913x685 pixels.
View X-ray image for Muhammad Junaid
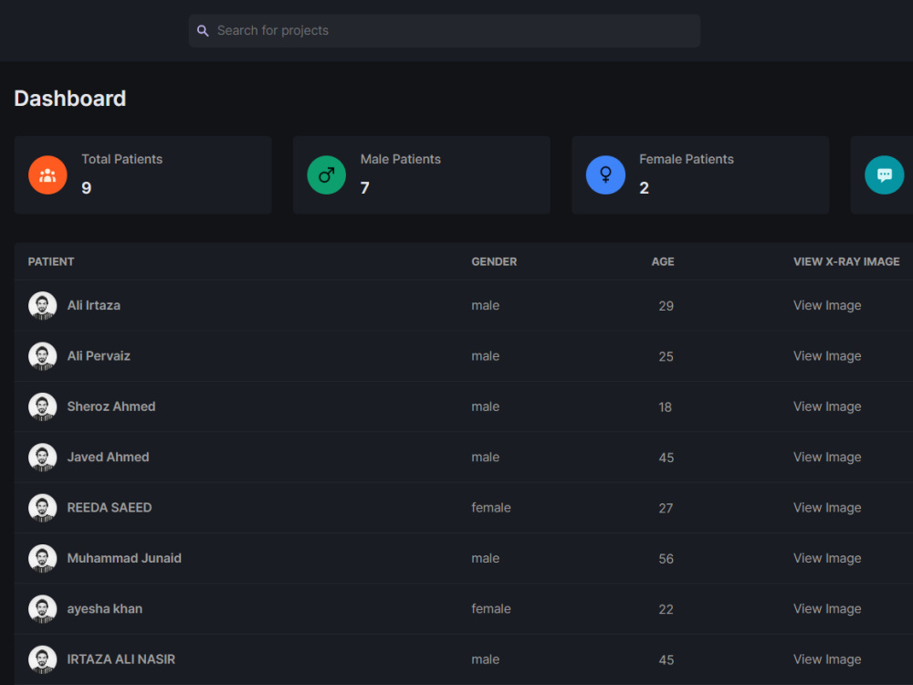(827, 558)
